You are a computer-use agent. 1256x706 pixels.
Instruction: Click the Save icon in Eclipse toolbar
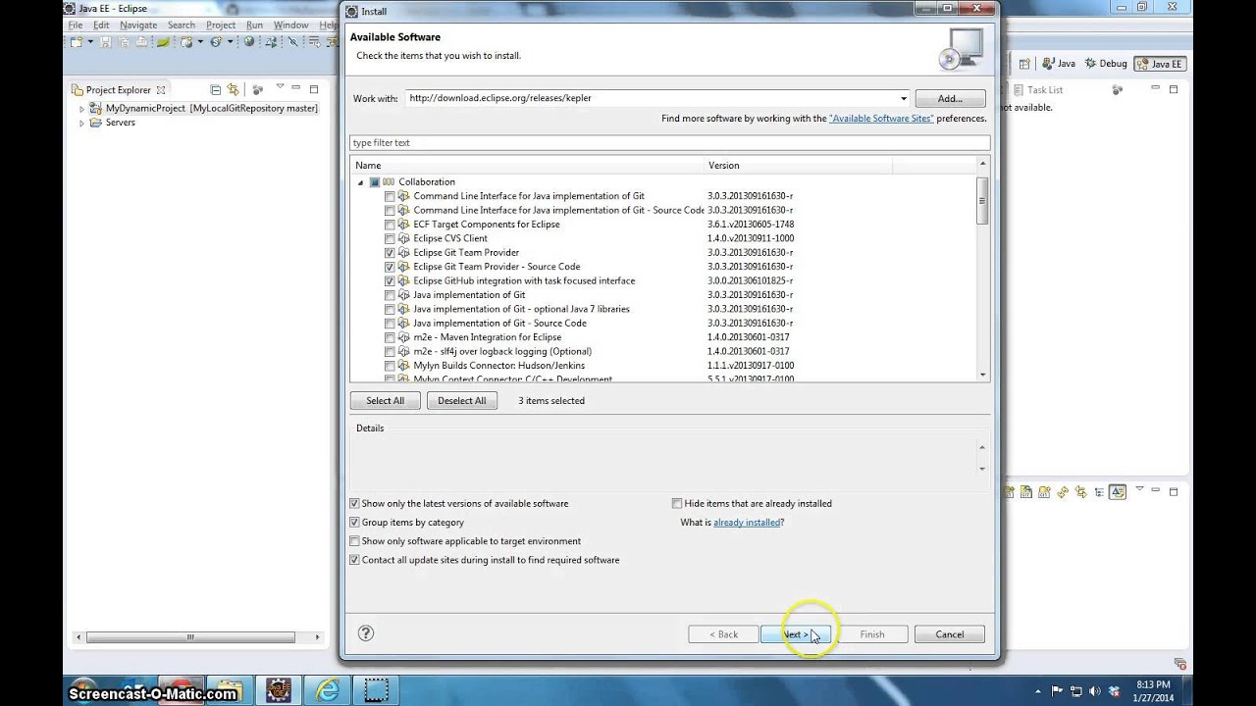pyautogui.click(x=105, y=42)
